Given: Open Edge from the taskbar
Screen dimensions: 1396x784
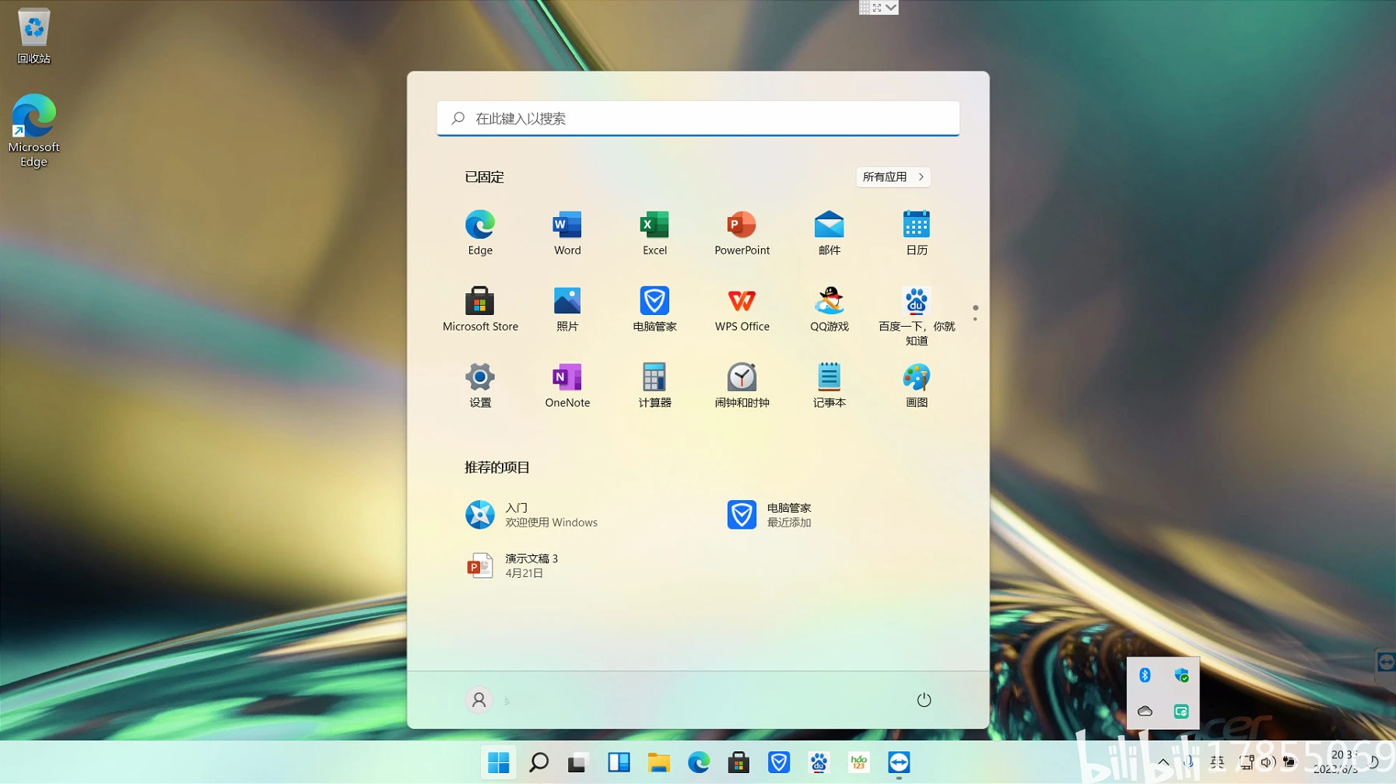Looking at the screenshot, I should click(x=699, y=762).
